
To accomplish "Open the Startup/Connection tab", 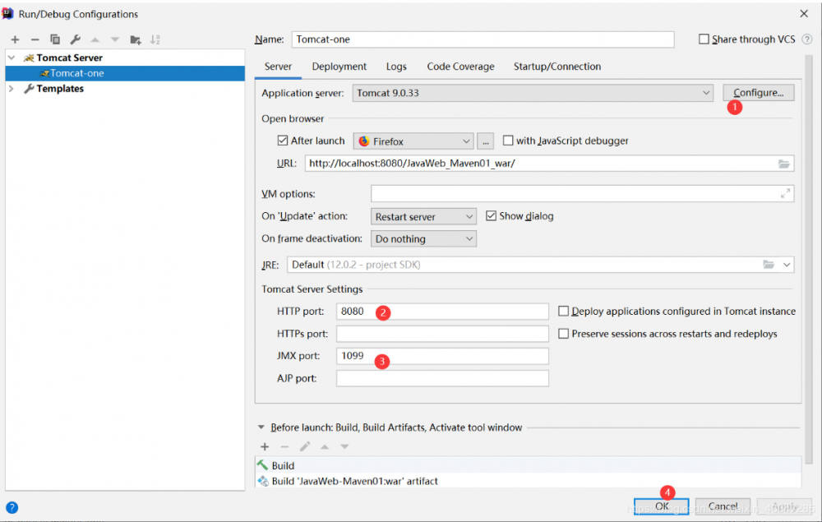I will coord(557,67).
